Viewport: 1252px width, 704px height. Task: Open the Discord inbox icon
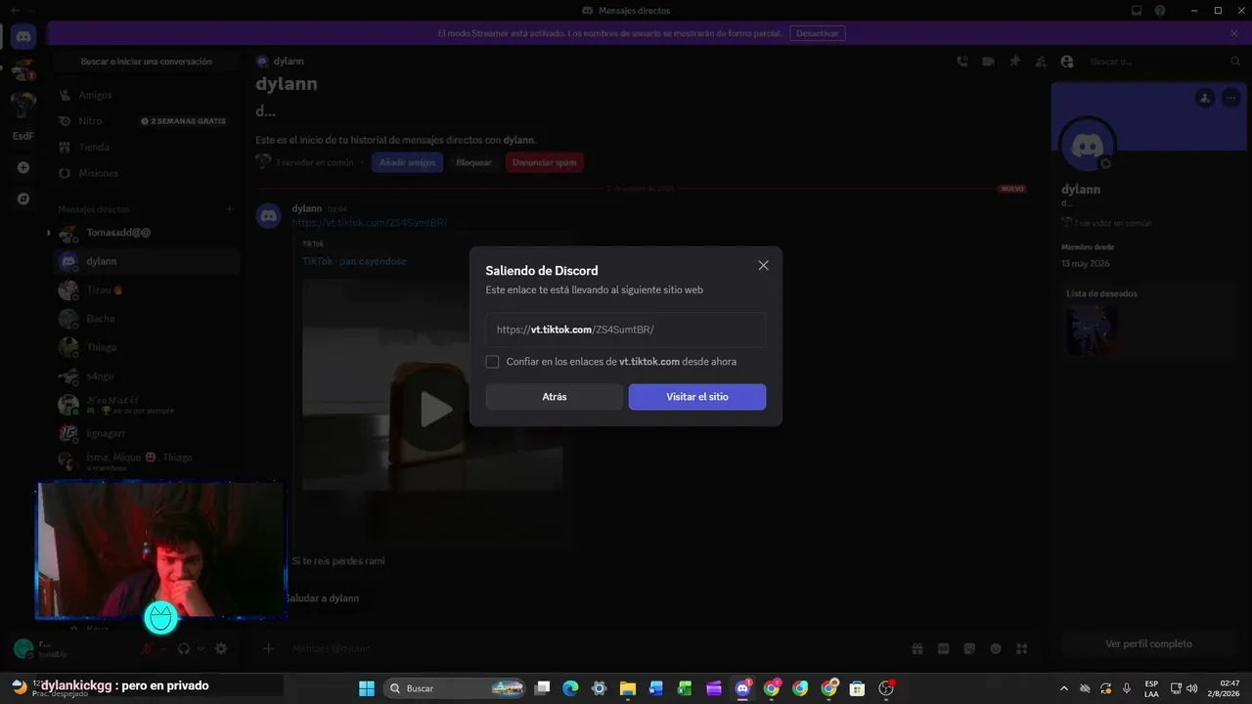[1137, 11]
